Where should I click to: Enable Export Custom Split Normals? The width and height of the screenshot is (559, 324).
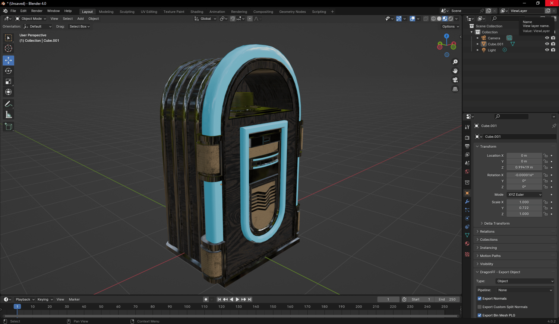pyautogui.click(x=480, y=307)
